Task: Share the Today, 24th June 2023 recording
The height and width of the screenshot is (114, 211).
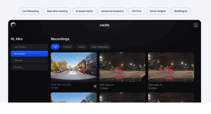Action: [x=95, y=86]
